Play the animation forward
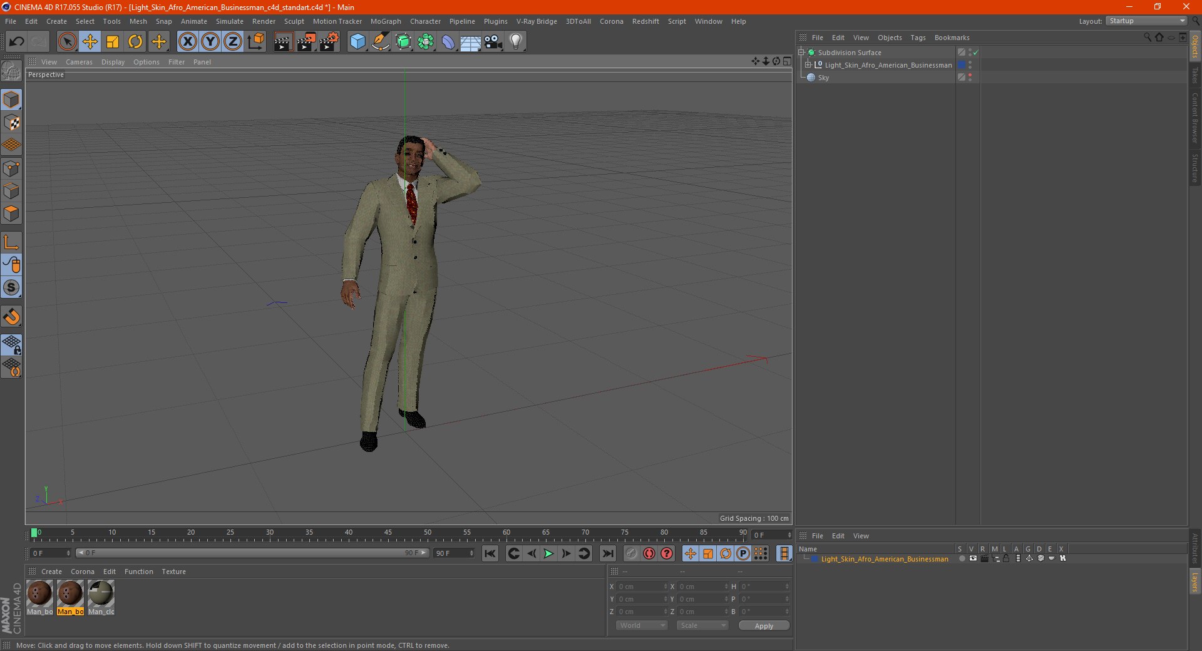This screenshot has width=1202, height=651. coord(548,553)
